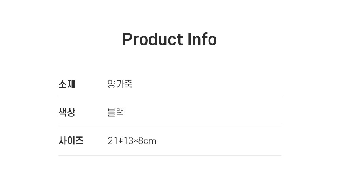This screenshot has height=192, width=339.
Task: Select the 블랙 color value
Action: pyautogui.click(x=116, y=112)
